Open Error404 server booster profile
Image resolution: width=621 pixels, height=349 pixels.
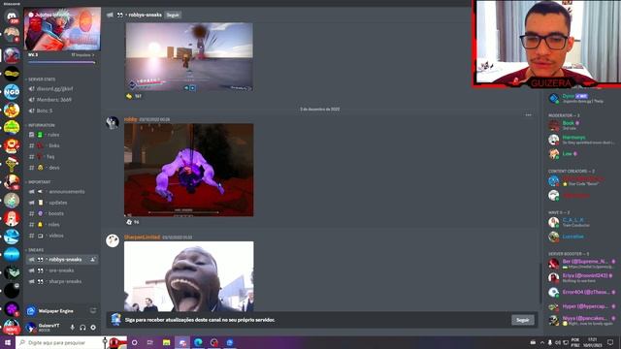click(x=580, y=292)
